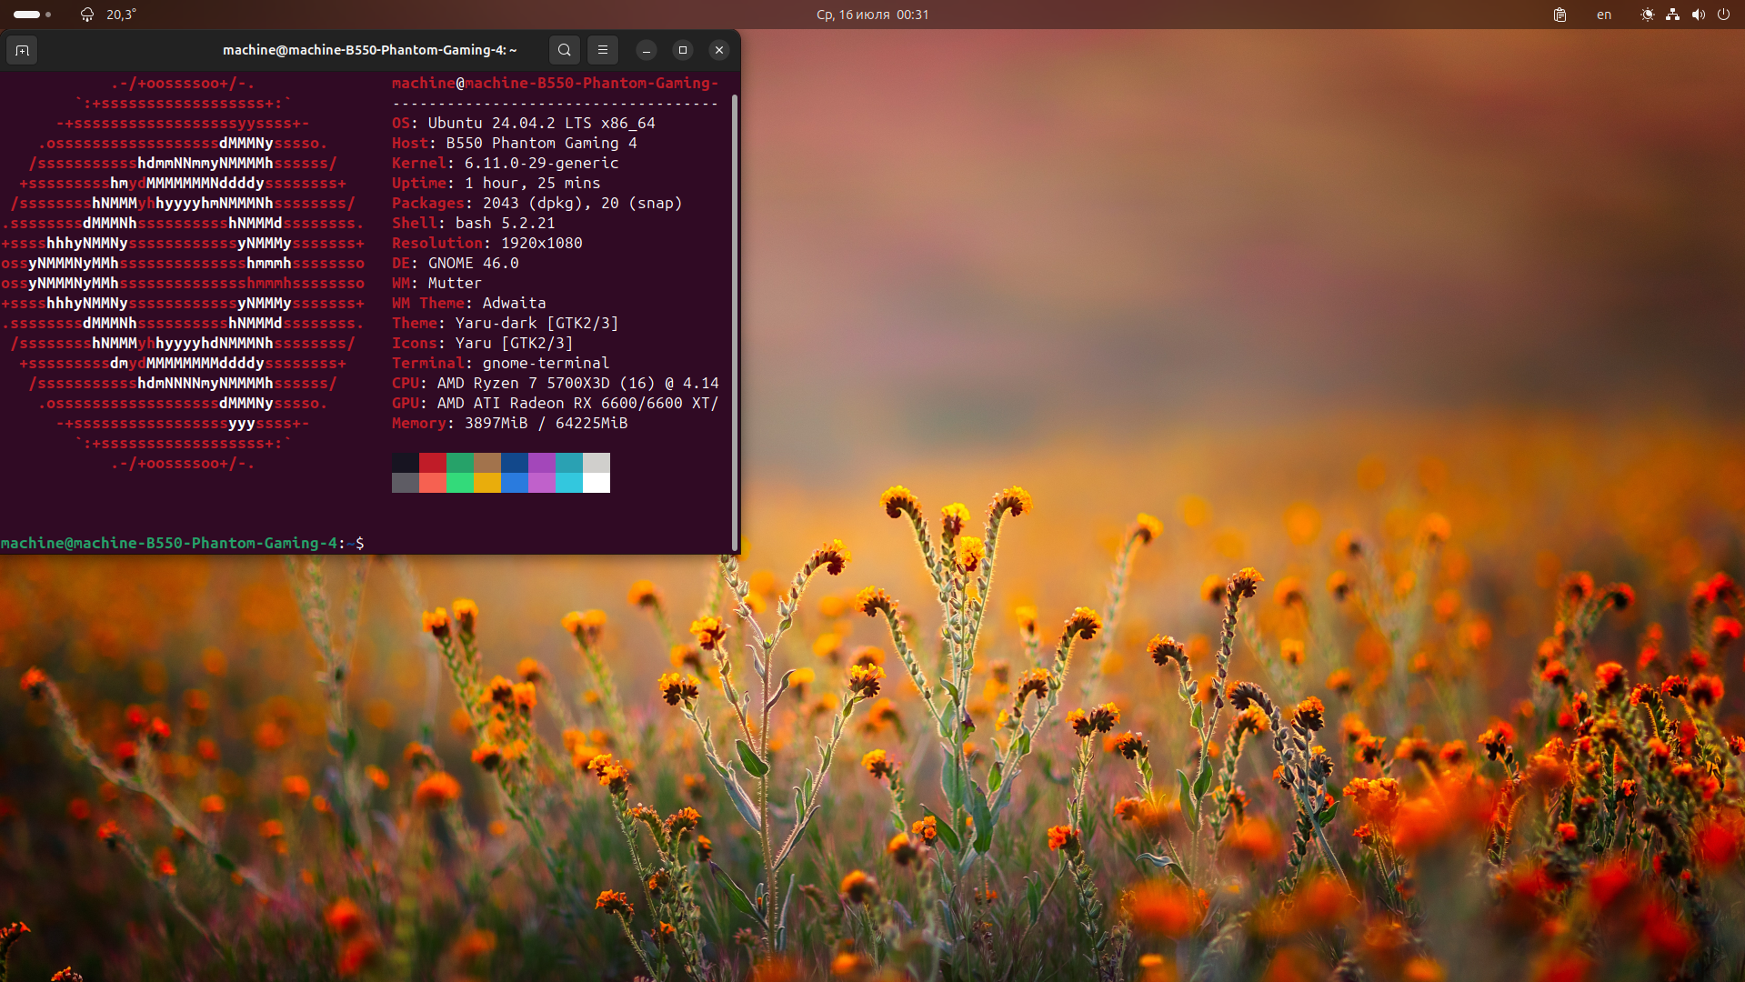
Task: Click the 'Ubuntu 24.04.2 LTS x86_64' text
Action: click(x=542, y=123)
